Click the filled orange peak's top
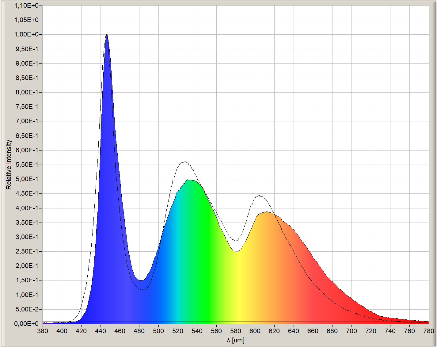The height and width of the screenshot is (347, 437). tap(267, 212)
